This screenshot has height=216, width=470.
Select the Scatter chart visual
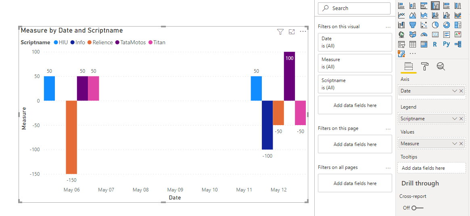pyautogui.click(x=424, y=25)
